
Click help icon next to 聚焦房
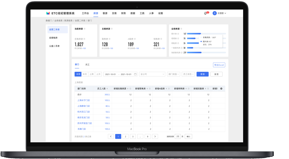coord(109,39)
